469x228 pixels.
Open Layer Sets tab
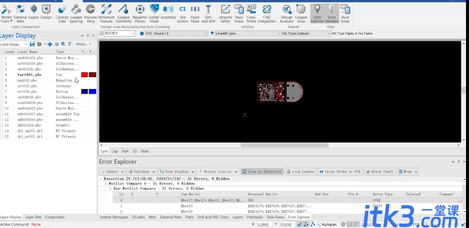coord(34,217)
